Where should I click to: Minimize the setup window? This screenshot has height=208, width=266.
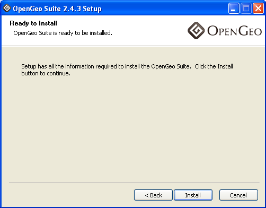234,8
